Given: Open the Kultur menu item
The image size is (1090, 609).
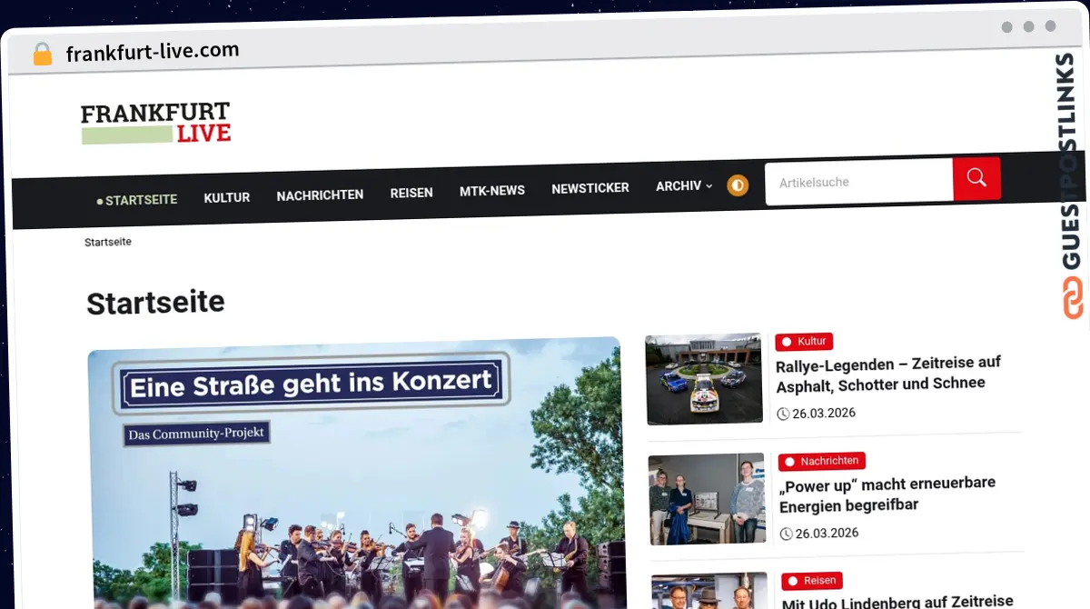Looking at the screenshot, I should click(x=226, y=197).
